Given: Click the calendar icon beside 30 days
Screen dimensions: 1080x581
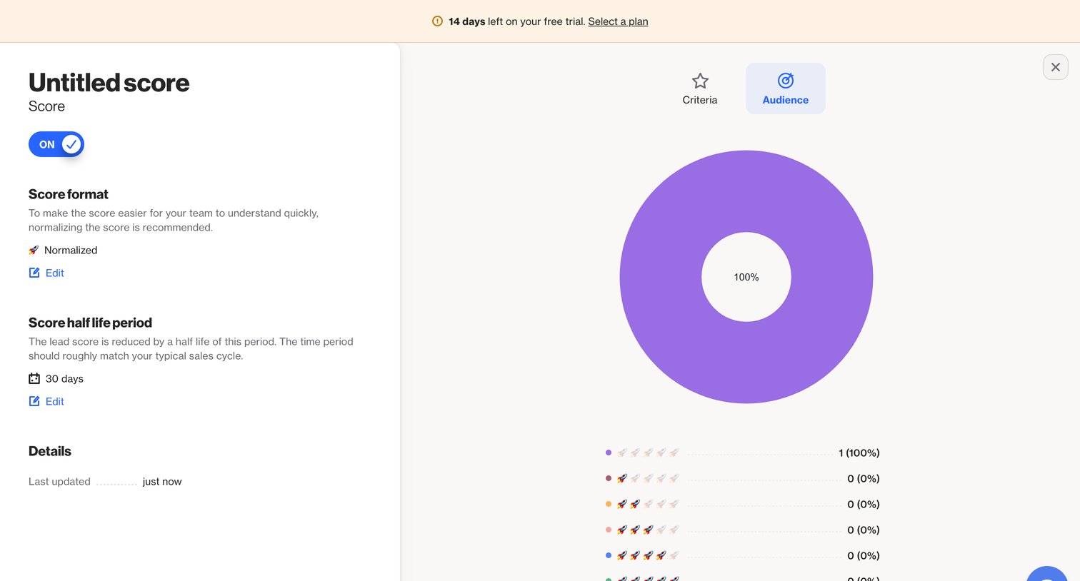Looking at the screenshot, I should 34,378.
